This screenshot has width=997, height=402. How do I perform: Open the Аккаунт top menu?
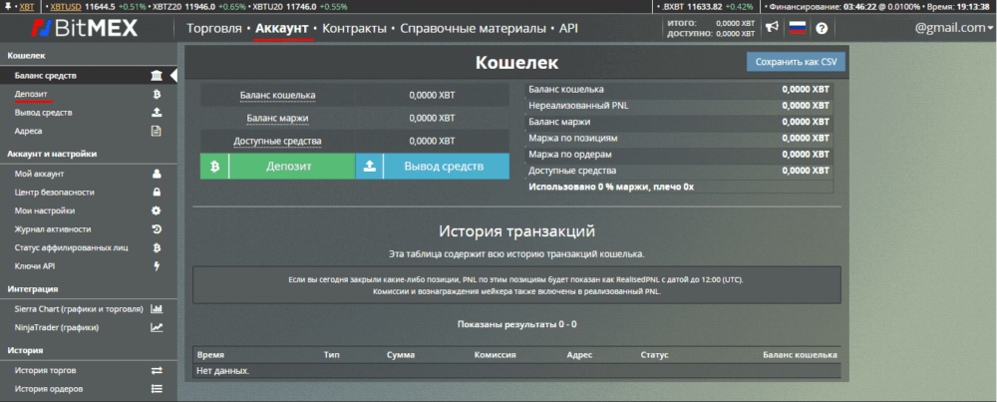click(x=281, y=29)
